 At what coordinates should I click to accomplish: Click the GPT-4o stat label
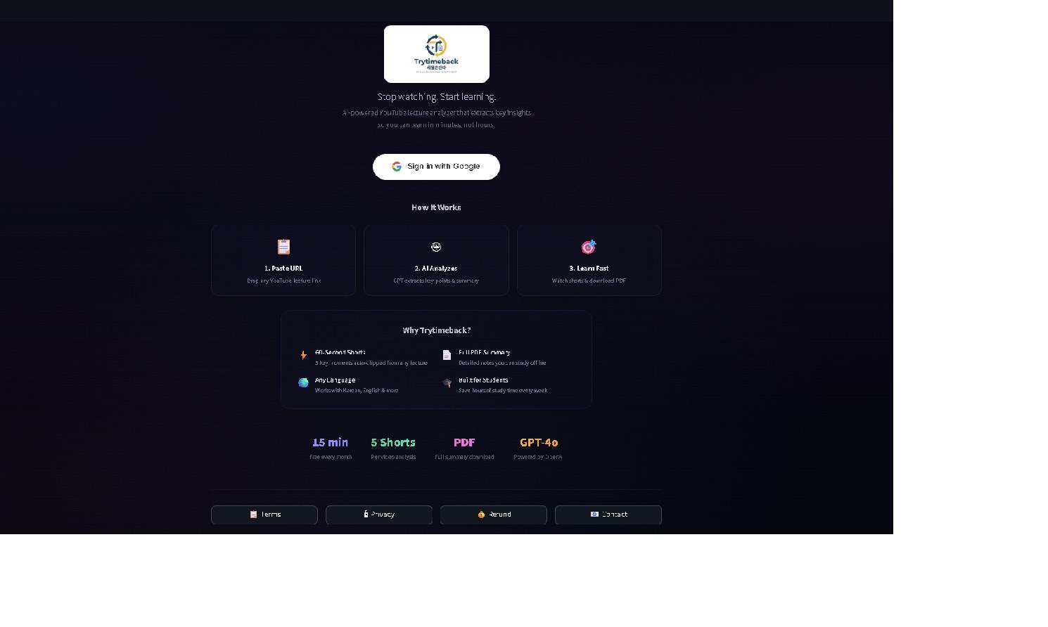tap(539, 442)
